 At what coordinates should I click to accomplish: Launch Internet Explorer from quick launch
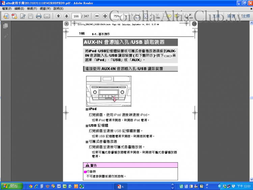pos(36,186)
